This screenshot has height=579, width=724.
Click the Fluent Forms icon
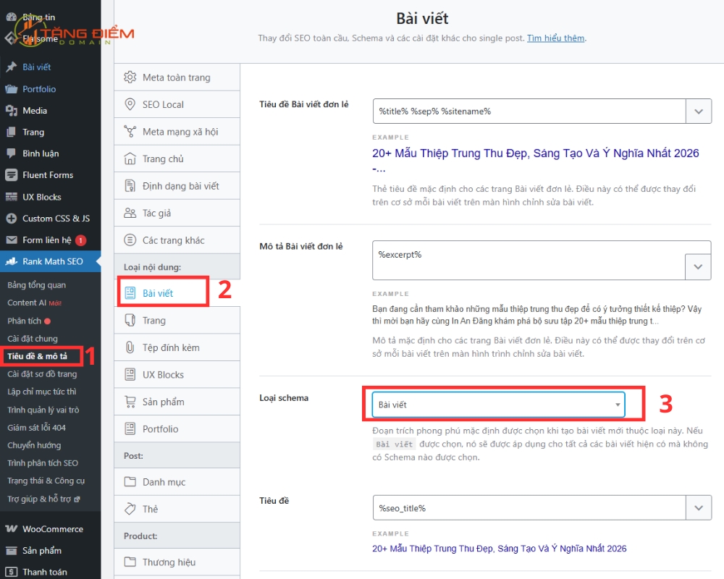click(12, 175)
